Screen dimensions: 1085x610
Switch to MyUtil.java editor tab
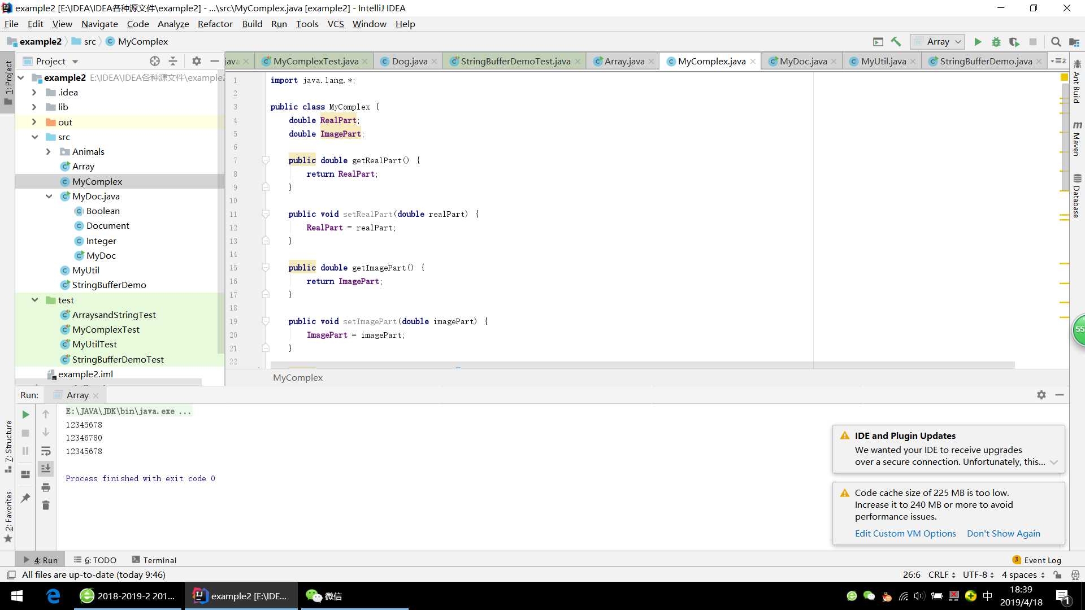click(883, 62)
